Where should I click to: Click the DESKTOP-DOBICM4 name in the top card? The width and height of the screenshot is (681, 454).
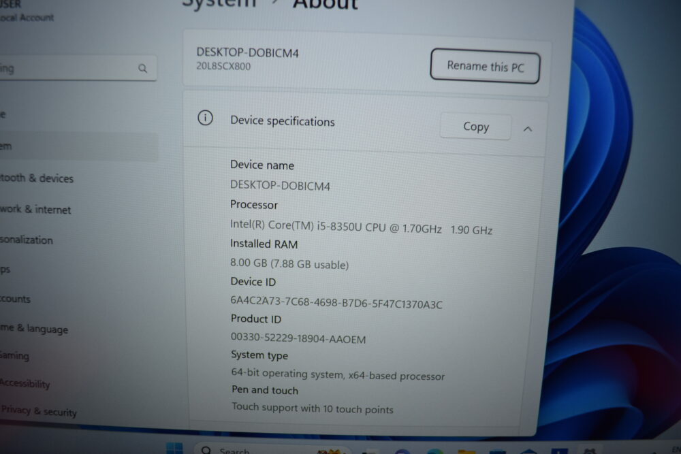pyautogui.click(x=248, y=53)
